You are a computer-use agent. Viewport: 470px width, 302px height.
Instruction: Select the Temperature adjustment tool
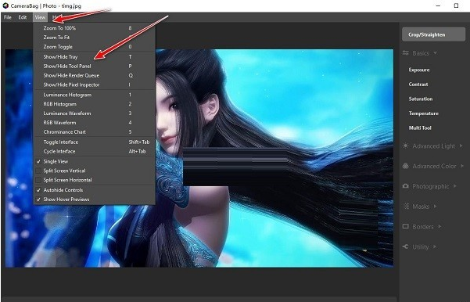pos(424,113)
